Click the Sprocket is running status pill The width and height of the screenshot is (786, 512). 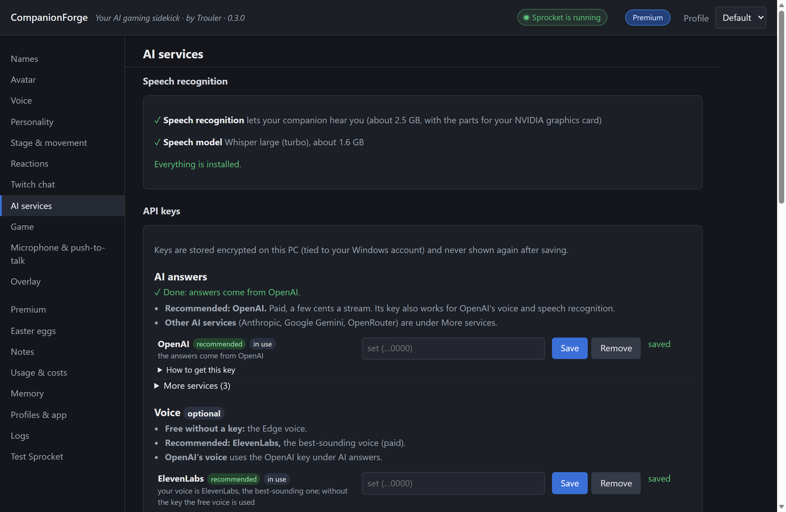[562, 18]
